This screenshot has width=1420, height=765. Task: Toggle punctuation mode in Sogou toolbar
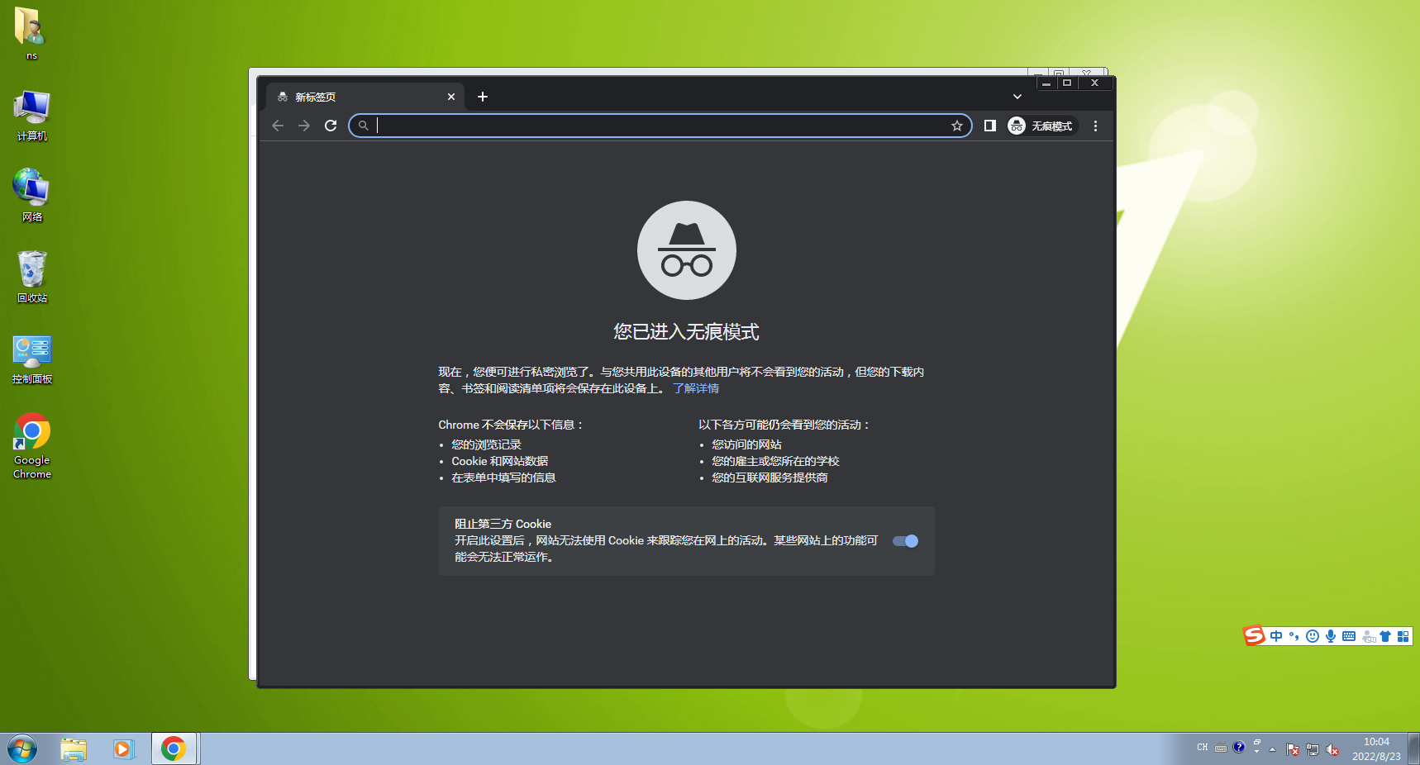[x=1294, y=636]
